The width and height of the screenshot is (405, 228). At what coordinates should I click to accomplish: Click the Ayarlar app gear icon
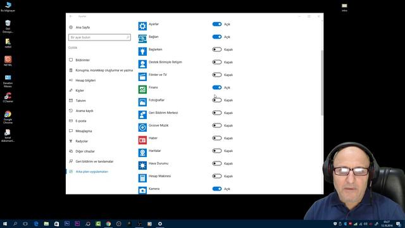coord(142,26)
